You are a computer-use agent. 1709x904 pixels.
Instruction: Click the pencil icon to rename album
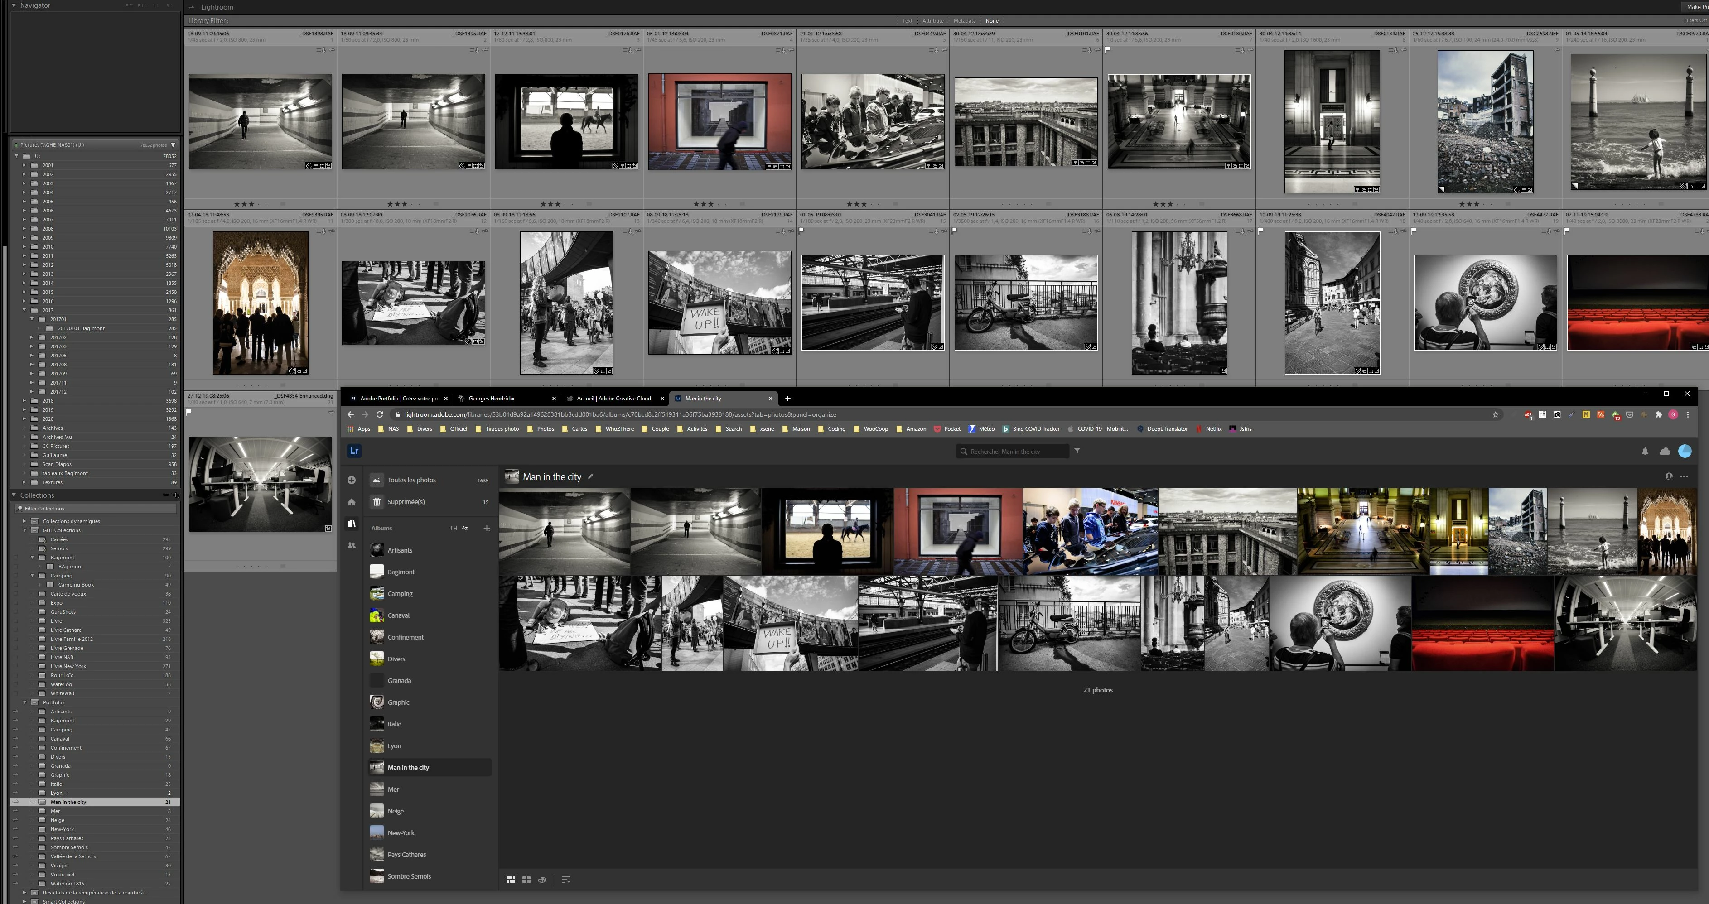pos(590,476)
